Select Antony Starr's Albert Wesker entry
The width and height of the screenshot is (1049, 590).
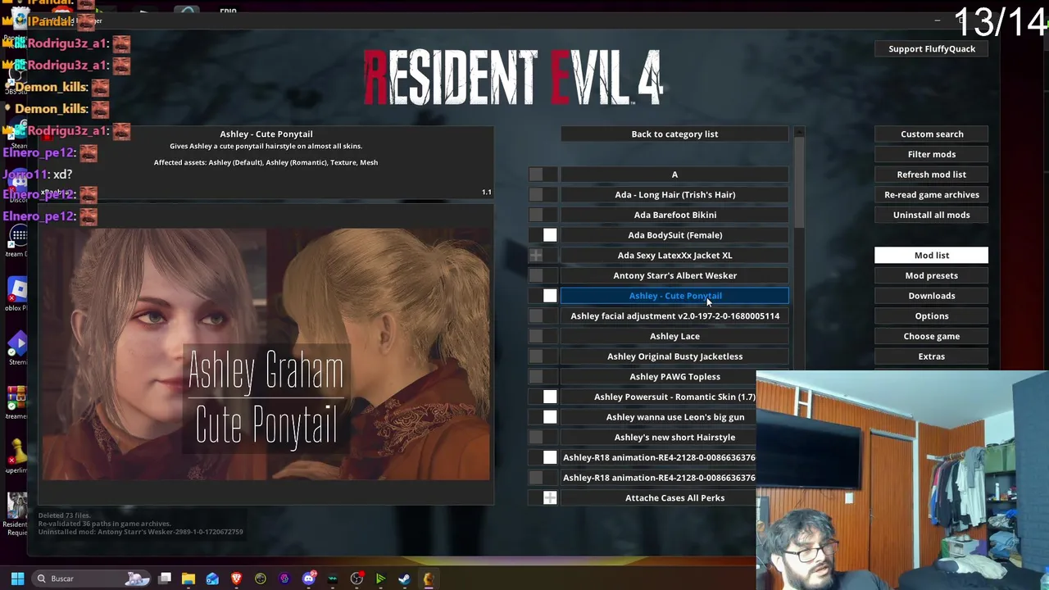pyautogui.click(x=674, y=275)
